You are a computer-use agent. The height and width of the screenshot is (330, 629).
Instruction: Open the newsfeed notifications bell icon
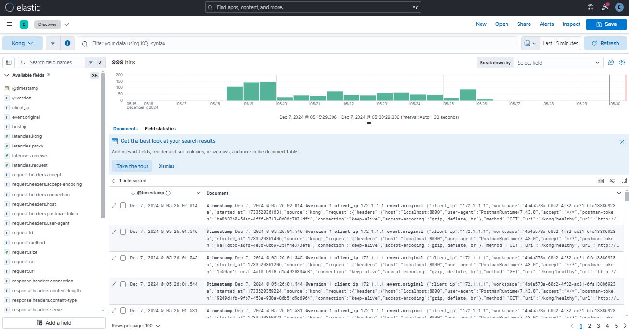[x=605, y=8]
